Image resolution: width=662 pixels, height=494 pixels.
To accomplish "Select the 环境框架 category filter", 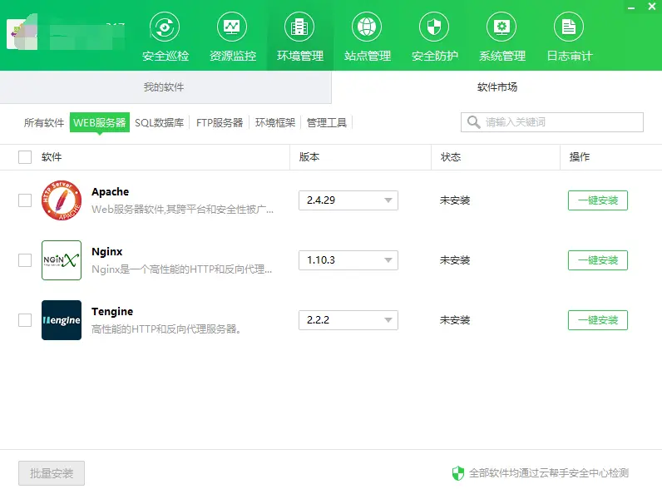I will coord(275,123).
